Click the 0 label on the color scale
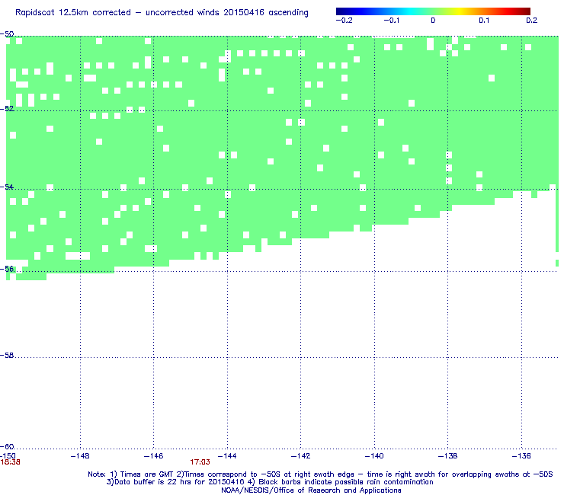The height and width of the screenshot is (495, 564). pos(433,21)
